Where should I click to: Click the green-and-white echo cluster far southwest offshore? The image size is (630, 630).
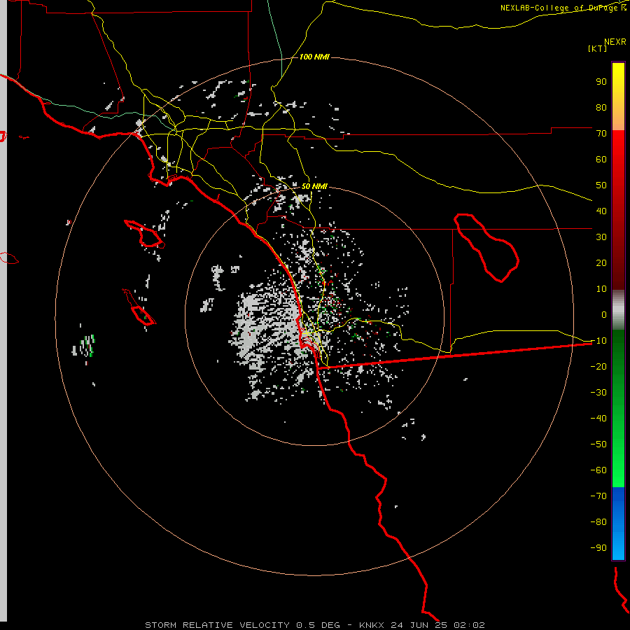pyautogui.click(x=84, y=346)
